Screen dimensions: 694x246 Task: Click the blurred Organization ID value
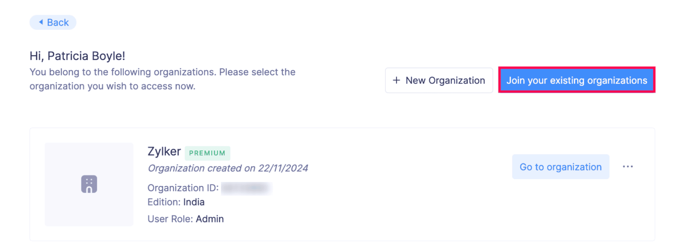coord(246,188)
